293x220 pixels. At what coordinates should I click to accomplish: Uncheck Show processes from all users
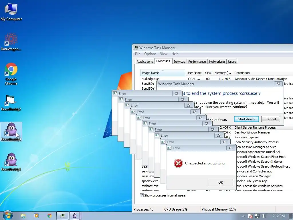(x=142, y=195)
